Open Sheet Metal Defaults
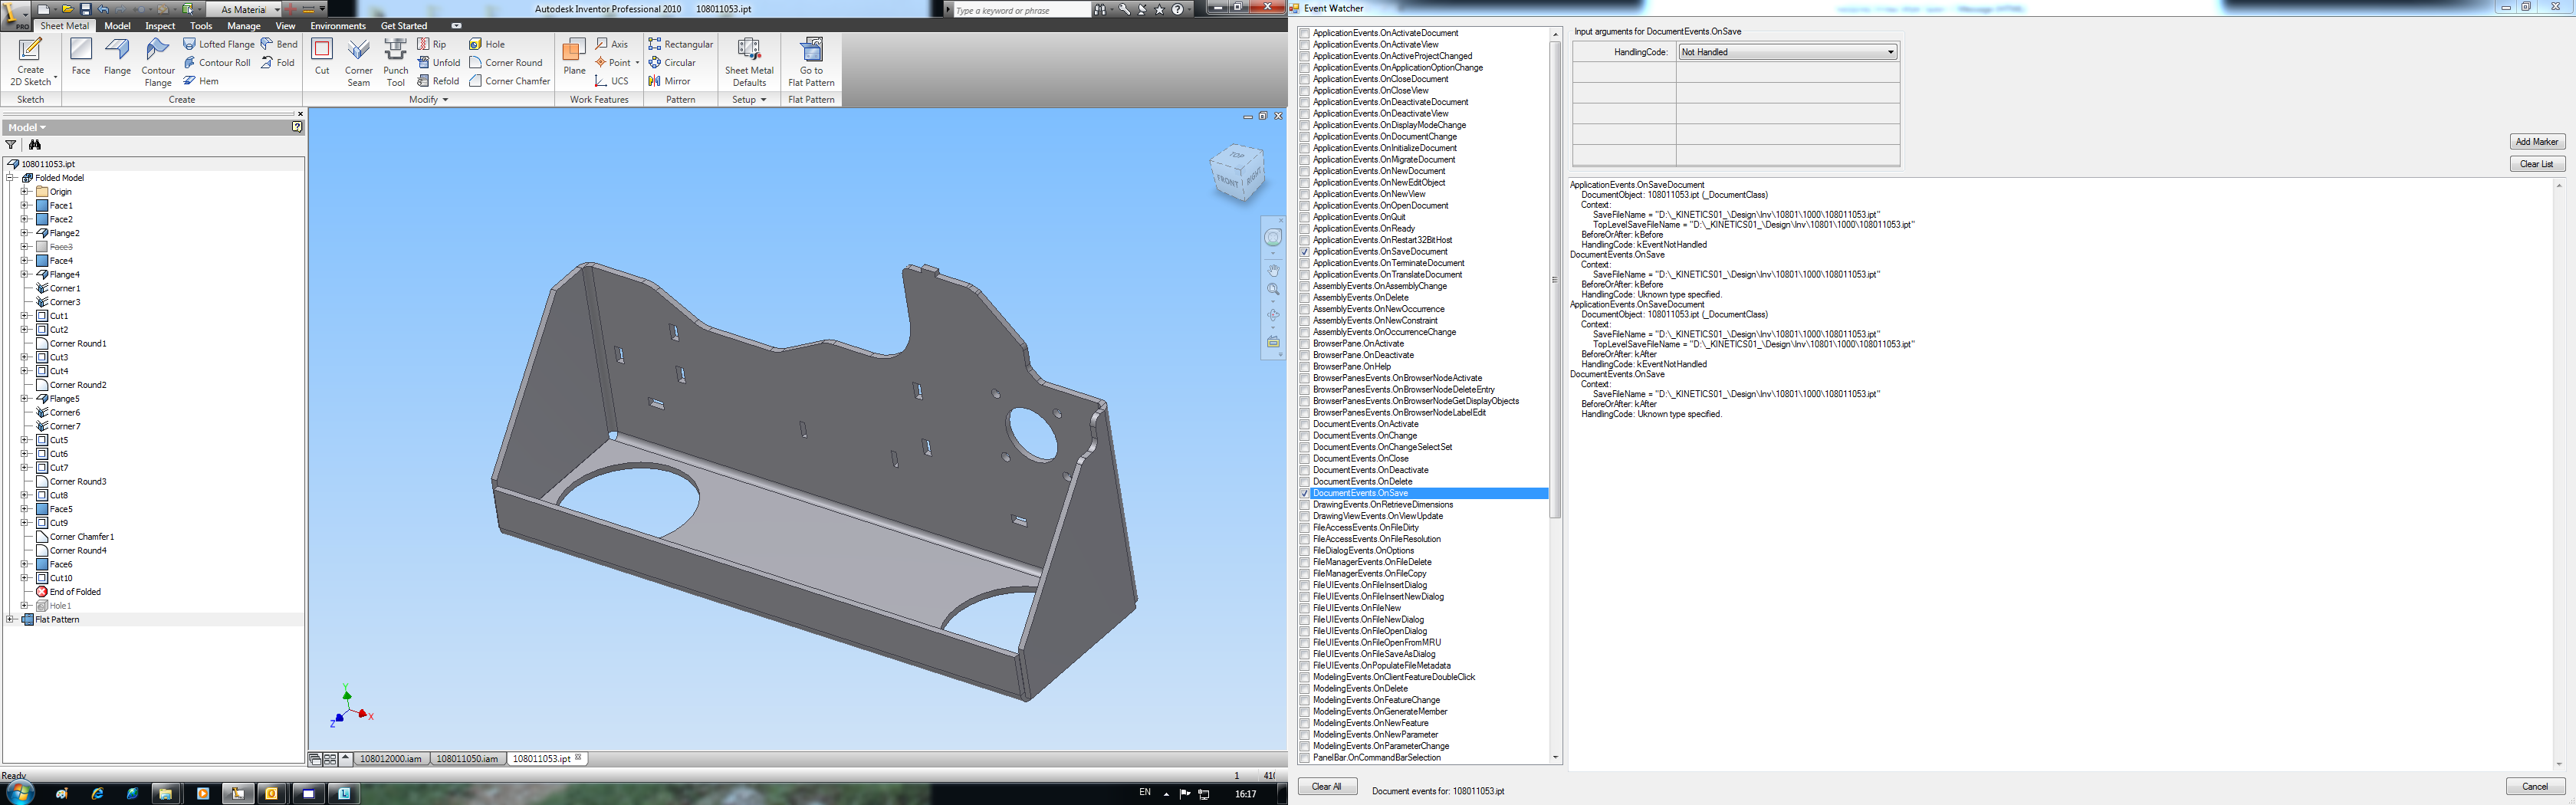Image resolution: width=2576 pixels, height=805 pixels. tap(749, 62)
